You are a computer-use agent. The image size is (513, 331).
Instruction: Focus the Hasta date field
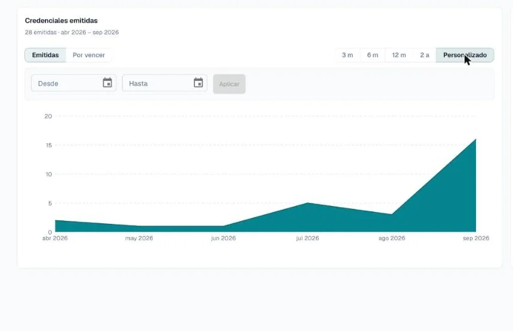(x=165, y=83)
